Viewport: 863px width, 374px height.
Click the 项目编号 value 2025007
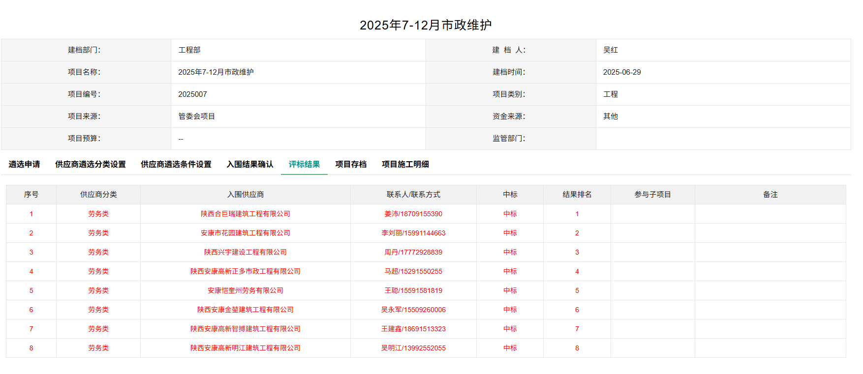pos(192,94)
